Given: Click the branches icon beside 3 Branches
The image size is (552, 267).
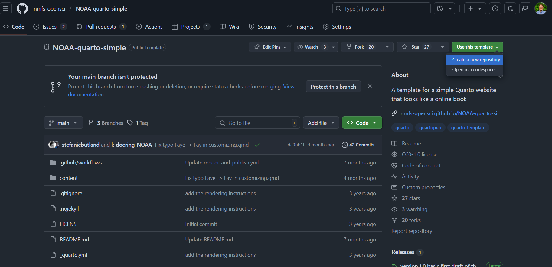Looking at the screenshot, I should coord(91,122).
